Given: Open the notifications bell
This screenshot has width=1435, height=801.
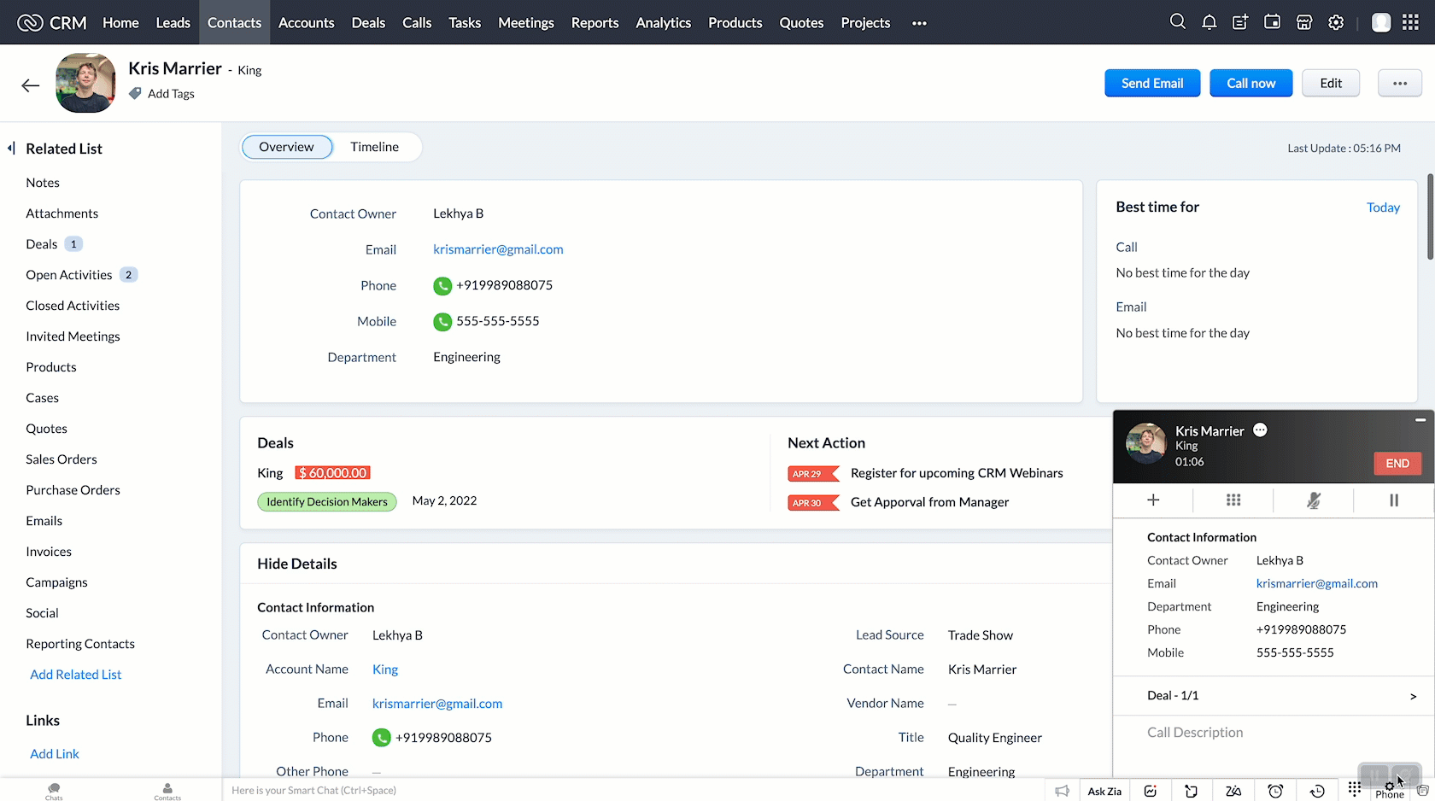Looking at the screenshot, I should coord(1209,22).
